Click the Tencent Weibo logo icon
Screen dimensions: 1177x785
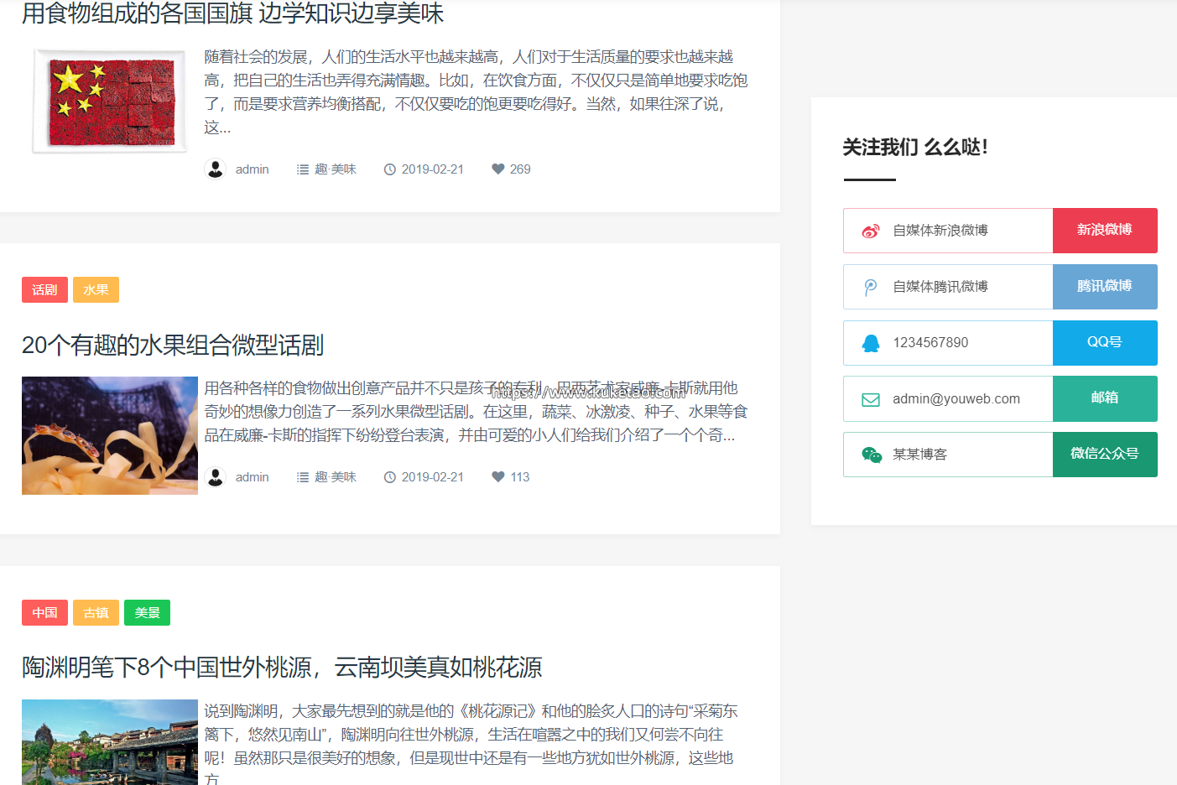tap(871, 287)
